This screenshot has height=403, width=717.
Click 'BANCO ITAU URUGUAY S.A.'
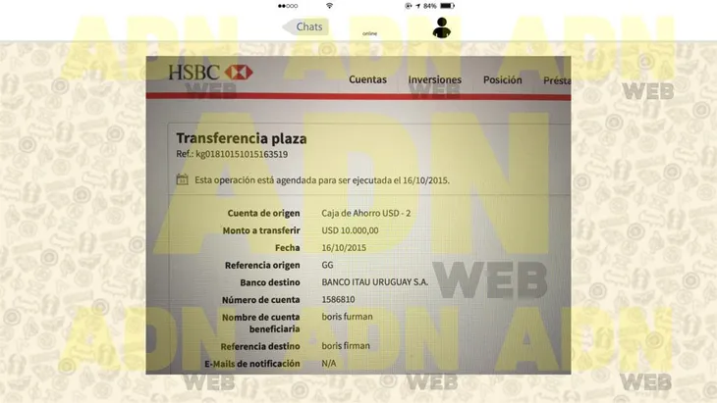(x=375, y=282)
